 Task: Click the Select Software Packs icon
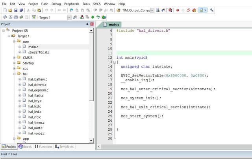98,17
